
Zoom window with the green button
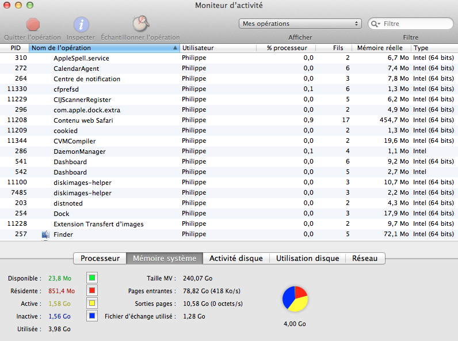pyautogui.click(x=30, y=5)
